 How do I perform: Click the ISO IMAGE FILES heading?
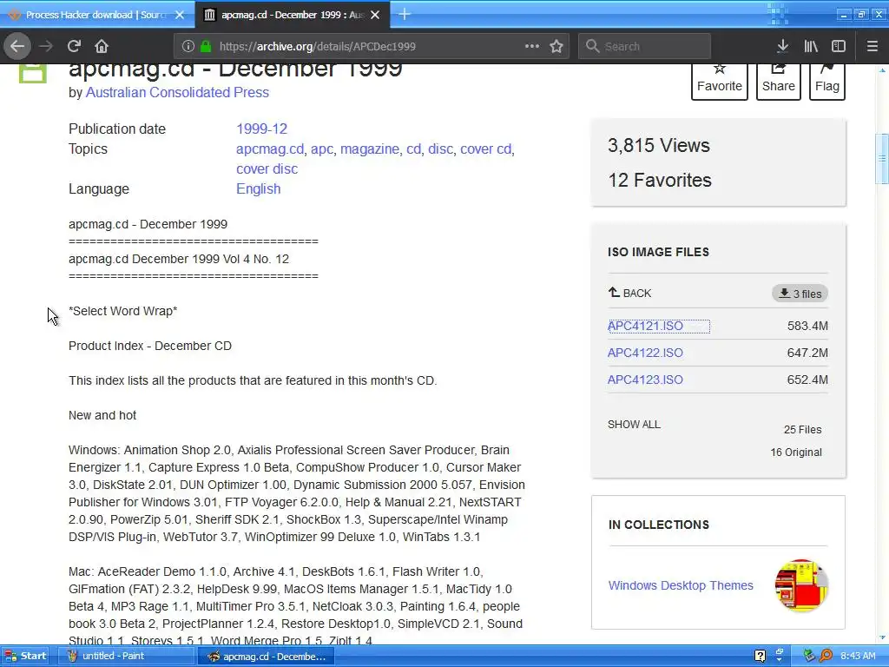click(x=658, y=252)
